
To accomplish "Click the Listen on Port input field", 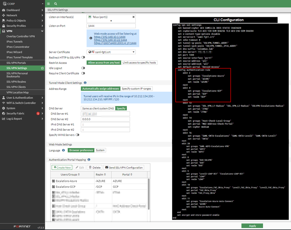I will click(x=111, y=26).
